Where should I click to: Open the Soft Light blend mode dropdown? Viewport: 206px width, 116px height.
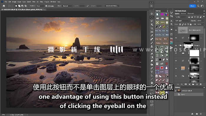tap(182, 21)
